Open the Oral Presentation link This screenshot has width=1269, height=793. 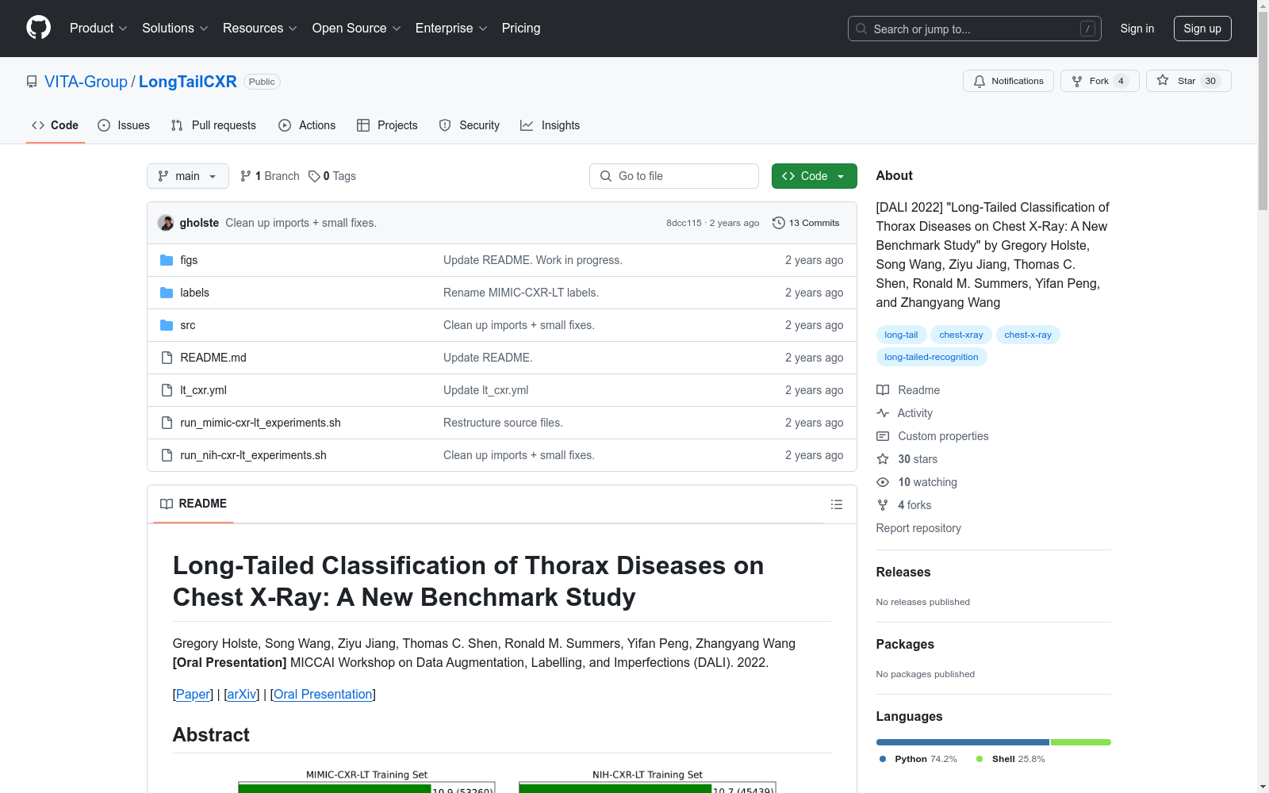tap(323, 694)
